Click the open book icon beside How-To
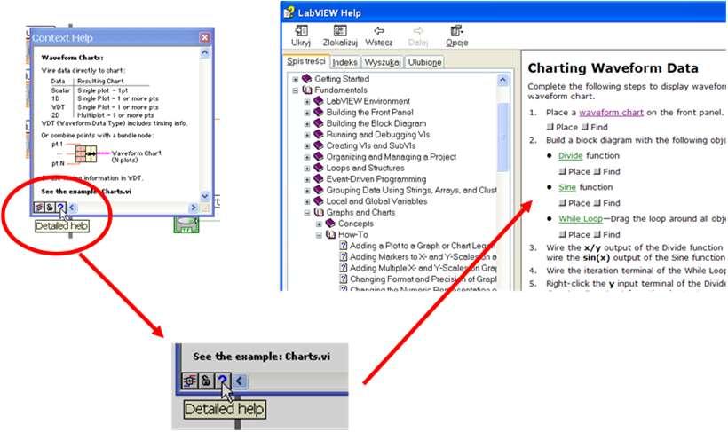This screenshot has height=432, width=728. point(330,235)
